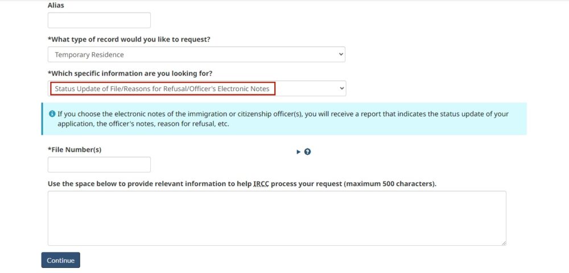
Task: Expand the triangle beside File Number help
Action: pyautogui.click(x=299, y=152)
